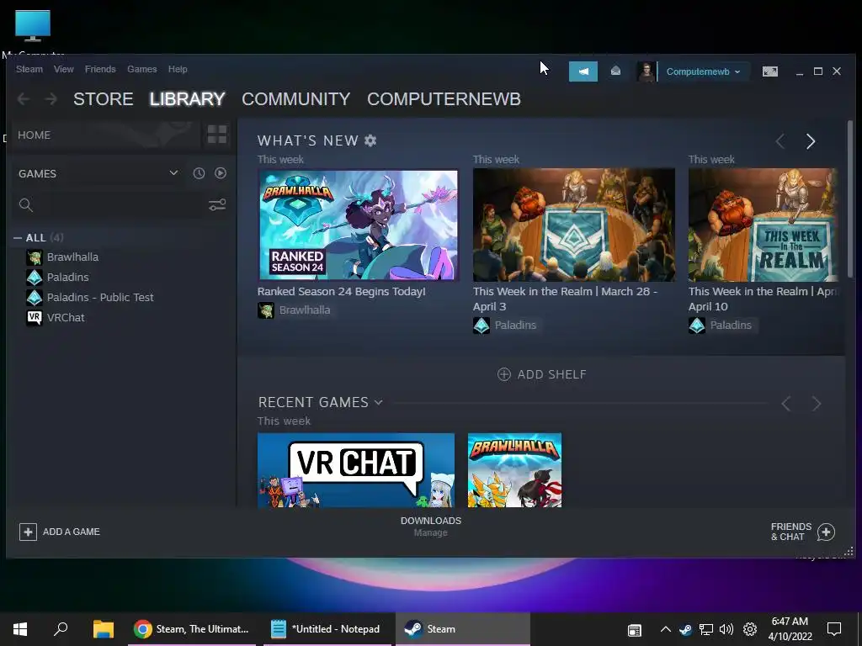Show hidden tray icons chevron
Viewport: 862px width, 646px height.
click(665, 629)
